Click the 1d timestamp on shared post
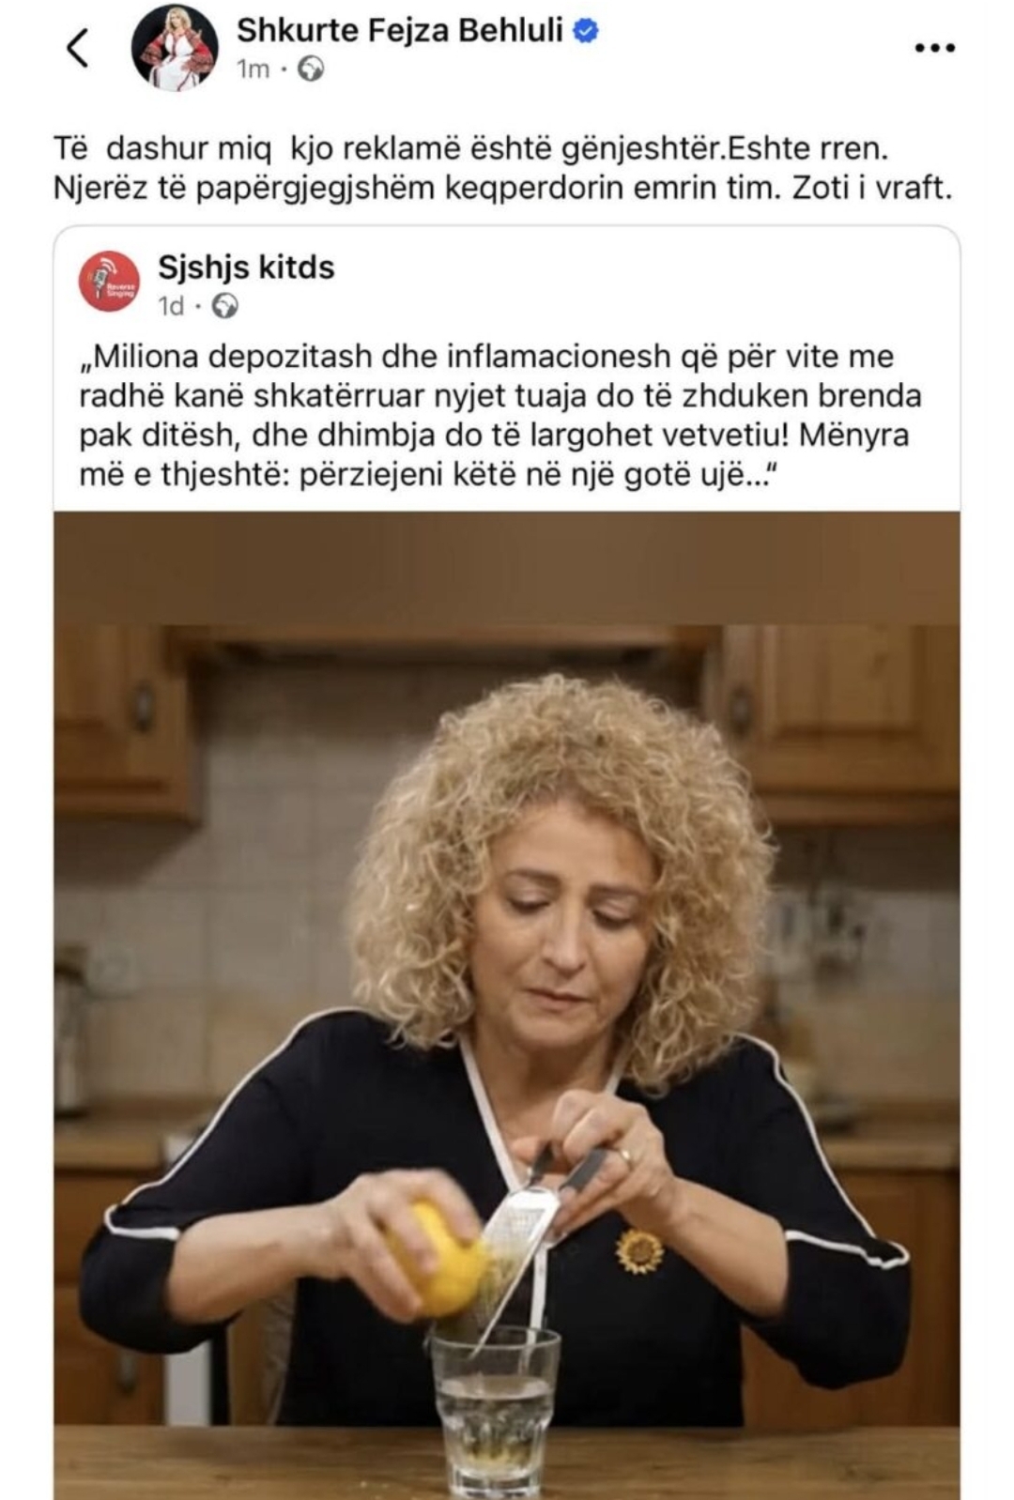 pyautogui.click(x=171, y=306)
